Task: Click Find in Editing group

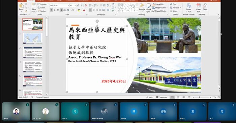Action: 173,4
